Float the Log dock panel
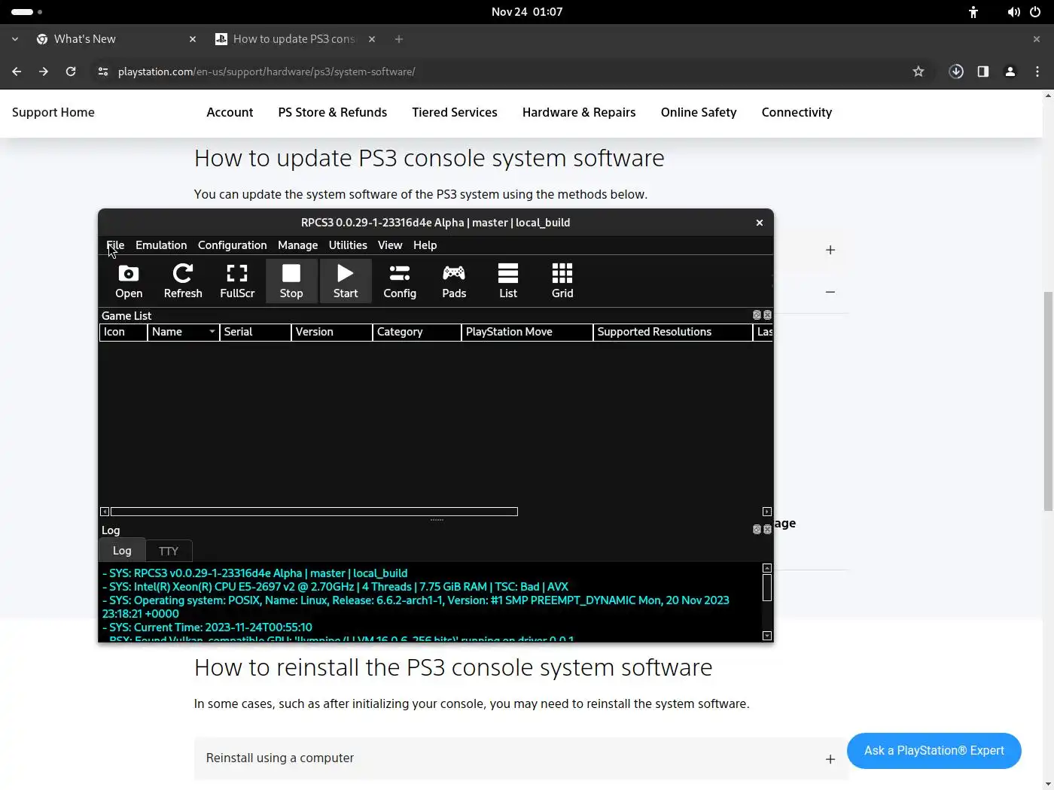The width and height of the screenshot is (1054, 790). point(757,530)
